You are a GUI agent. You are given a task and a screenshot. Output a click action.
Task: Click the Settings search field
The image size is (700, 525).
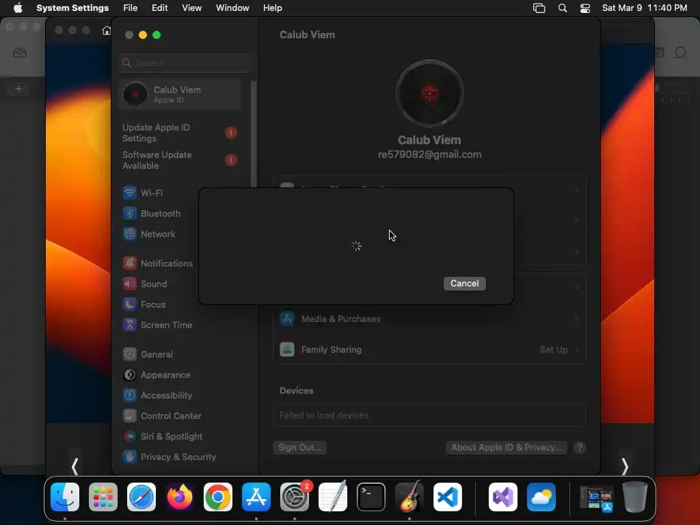coord(185,63)
